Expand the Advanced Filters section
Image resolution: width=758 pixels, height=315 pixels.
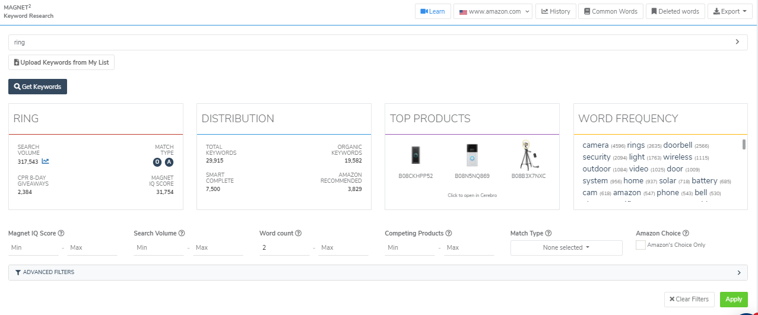pyautogui.click(x=378, y=272)
